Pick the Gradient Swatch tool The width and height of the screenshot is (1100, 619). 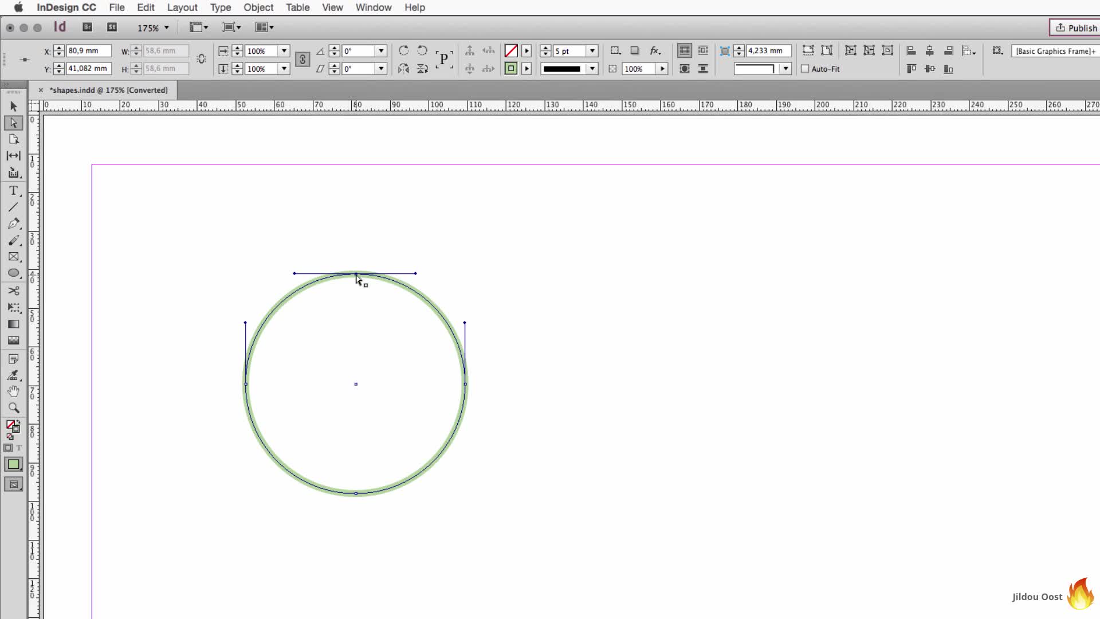click(14, 324)
